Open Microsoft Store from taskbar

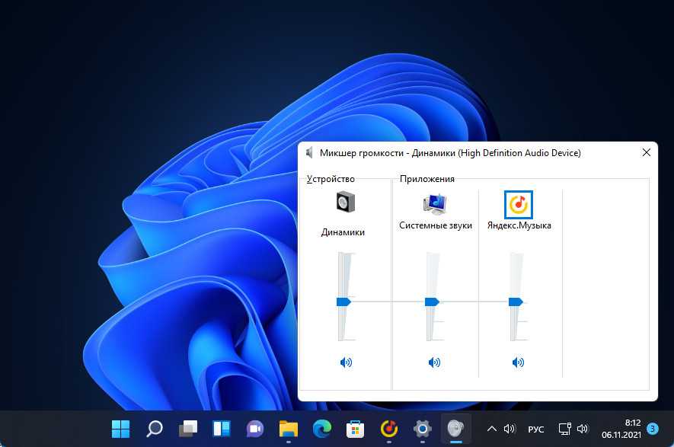point(355,429)
